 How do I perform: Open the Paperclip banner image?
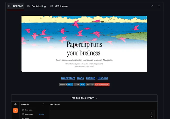click(84, 44)
